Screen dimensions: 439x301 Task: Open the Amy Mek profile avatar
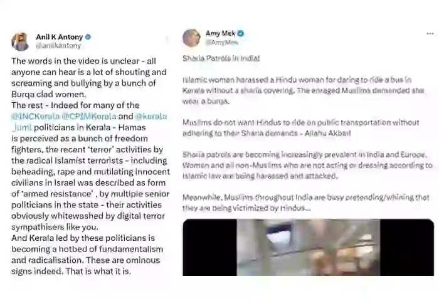click(x=191, y=38)
